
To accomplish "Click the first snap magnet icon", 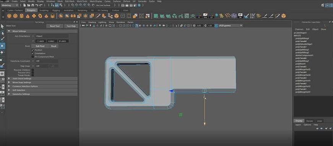I will pos(73,5).
